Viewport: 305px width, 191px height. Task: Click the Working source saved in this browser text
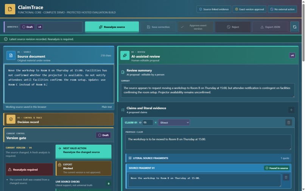pyautogui.click(x=26, y=107)
